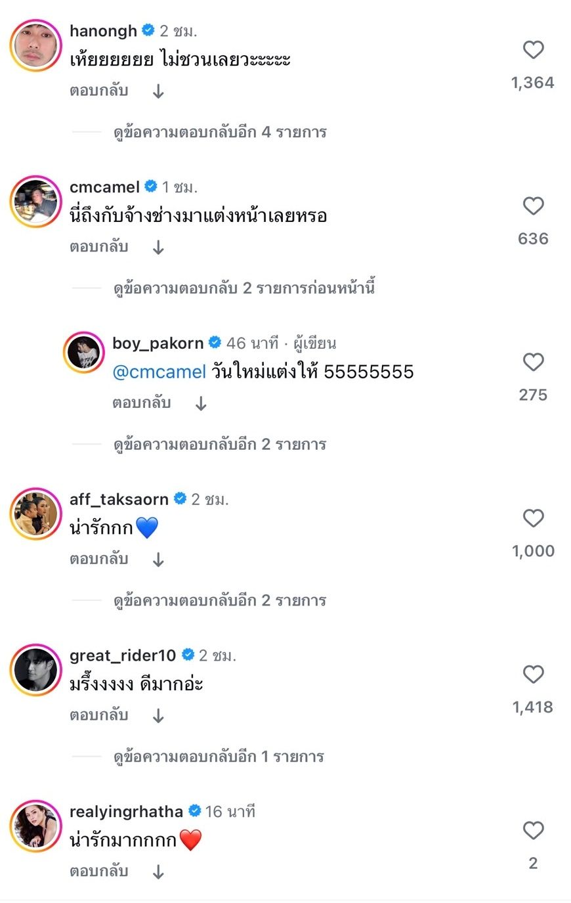This screenshot has height=903, width=571.
Task: Tap the heart on aff_taksaorn's comment
Action: click(x=533, y=519)
